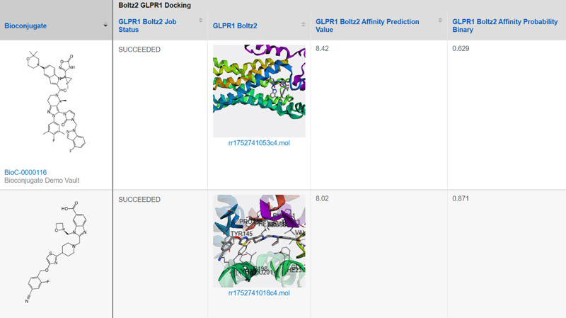
Task: Click GLPR1 Boltz2 column header text
Action: pyautogui.click(x=235, y=25)
